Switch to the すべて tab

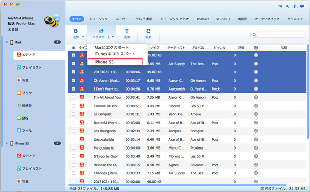click(76, 19)
